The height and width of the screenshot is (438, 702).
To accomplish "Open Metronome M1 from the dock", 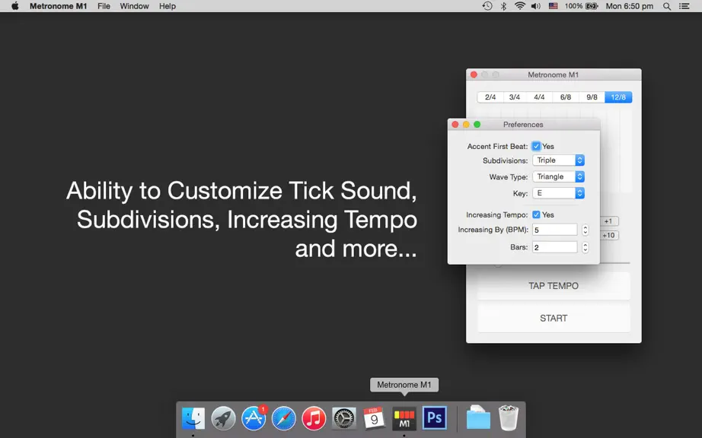I will pos(404,418).
